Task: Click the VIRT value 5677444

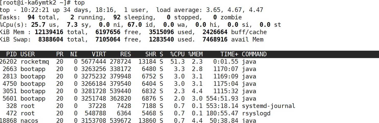Action: (x=94, y=62)
